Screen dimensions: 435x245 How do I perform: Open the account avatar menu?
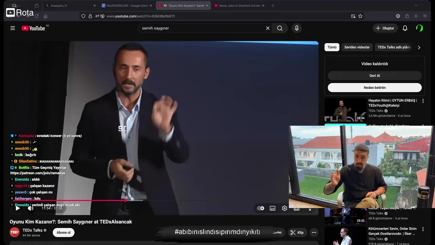(420, 28)
